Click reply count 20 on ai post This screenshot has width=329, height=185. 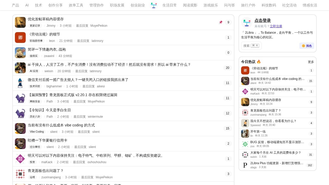tap(227, 68)
